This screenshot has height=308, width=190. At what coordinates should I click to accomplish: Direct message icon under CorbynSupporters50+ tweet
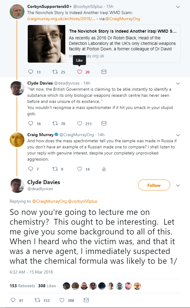(104, 72)
